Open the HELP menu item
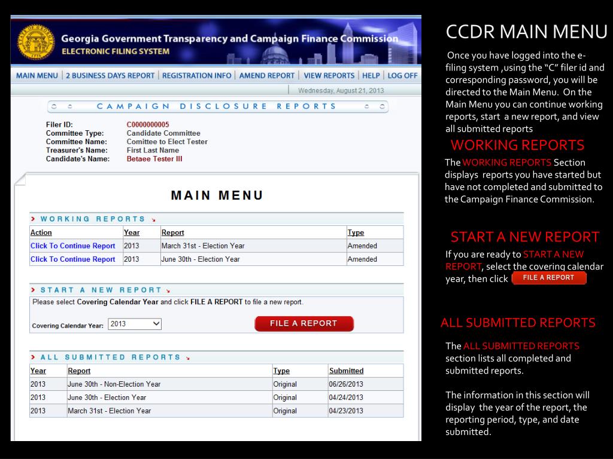Image resolution: width=613 pixels, height=459 pixels. point(371,76)
